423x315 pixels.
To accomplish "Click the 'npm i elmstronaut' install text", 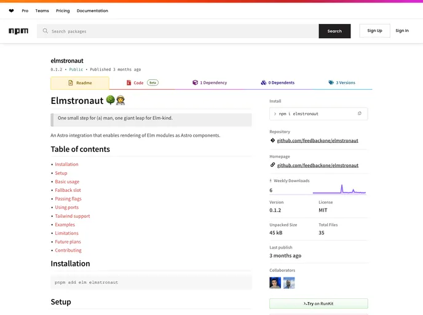I will tap(298, 114).
